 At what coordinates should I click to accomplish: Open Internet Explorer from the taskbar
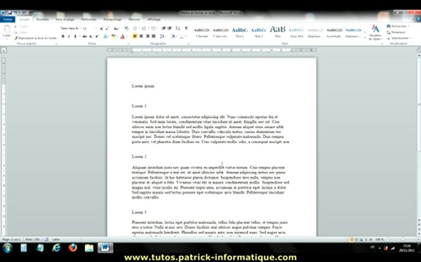point(56,248)
